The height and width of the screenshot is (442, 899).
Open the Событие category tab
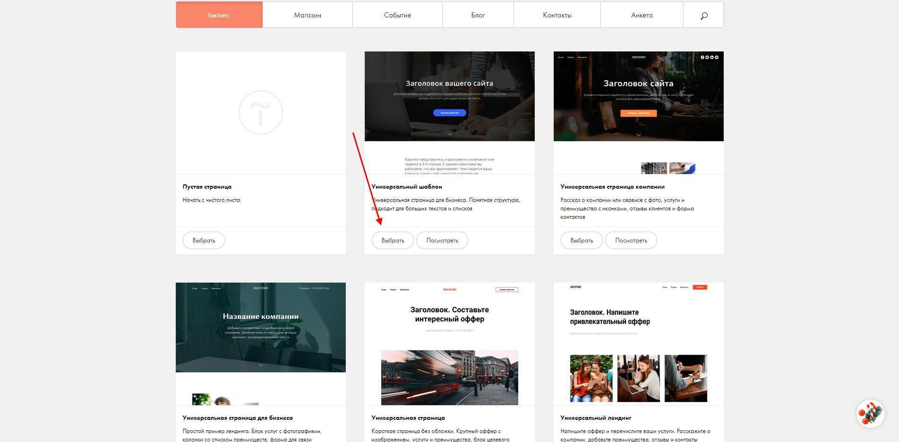tap(397, 15)
